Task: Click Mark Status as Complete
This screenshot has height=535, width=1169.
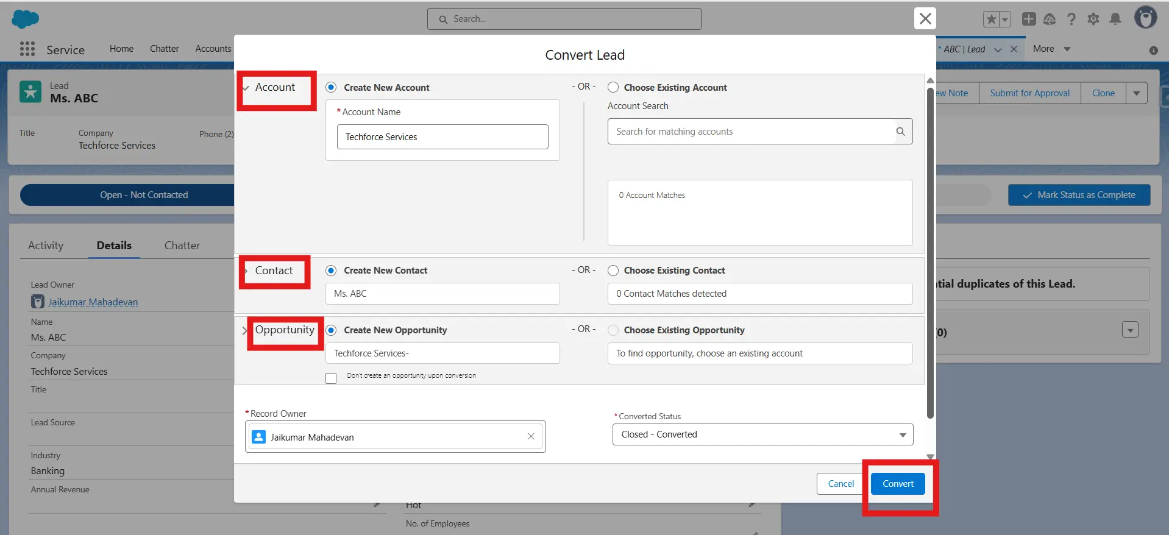Action: click(x=1079, y=195)
